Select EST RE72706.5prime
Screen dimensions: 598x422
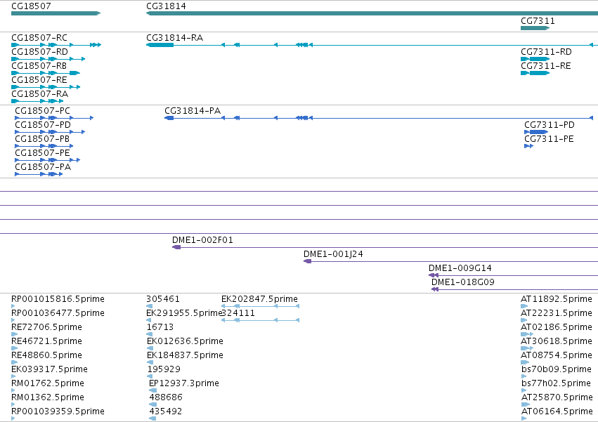click(46, 327)
